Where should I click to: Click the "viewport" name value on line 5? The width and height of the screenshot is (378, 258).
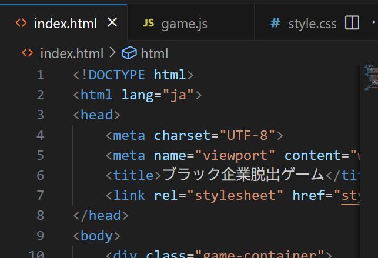click(235, 156)
